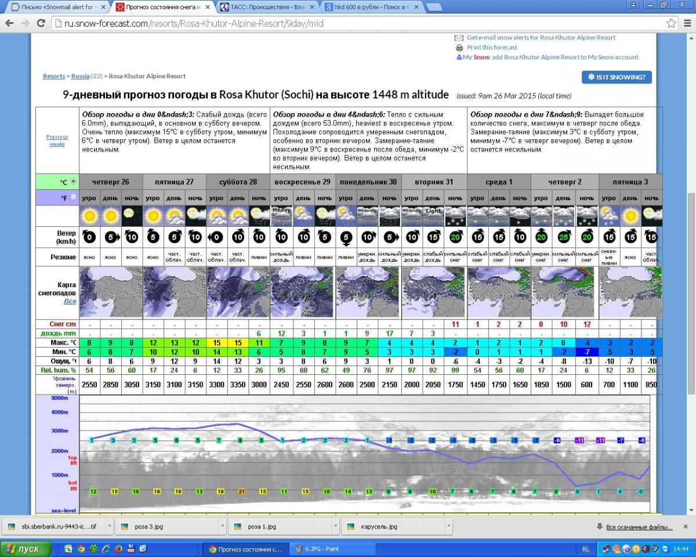Select the °F temperature unit radio
Image resolution: width=696 pixels, height=557 pixels.
73,197
